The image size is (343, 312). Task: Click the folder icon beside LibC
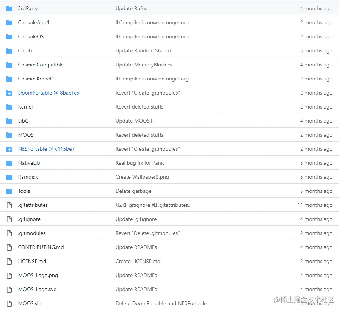[9, 121]
